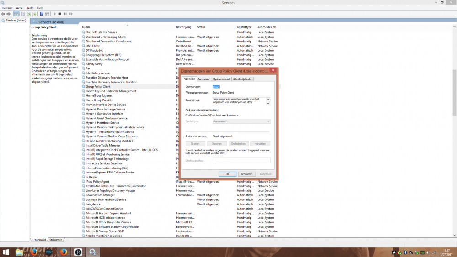Open the Bestand menu
This screenshot has height=257, width=457.
[x=7, y=8]
